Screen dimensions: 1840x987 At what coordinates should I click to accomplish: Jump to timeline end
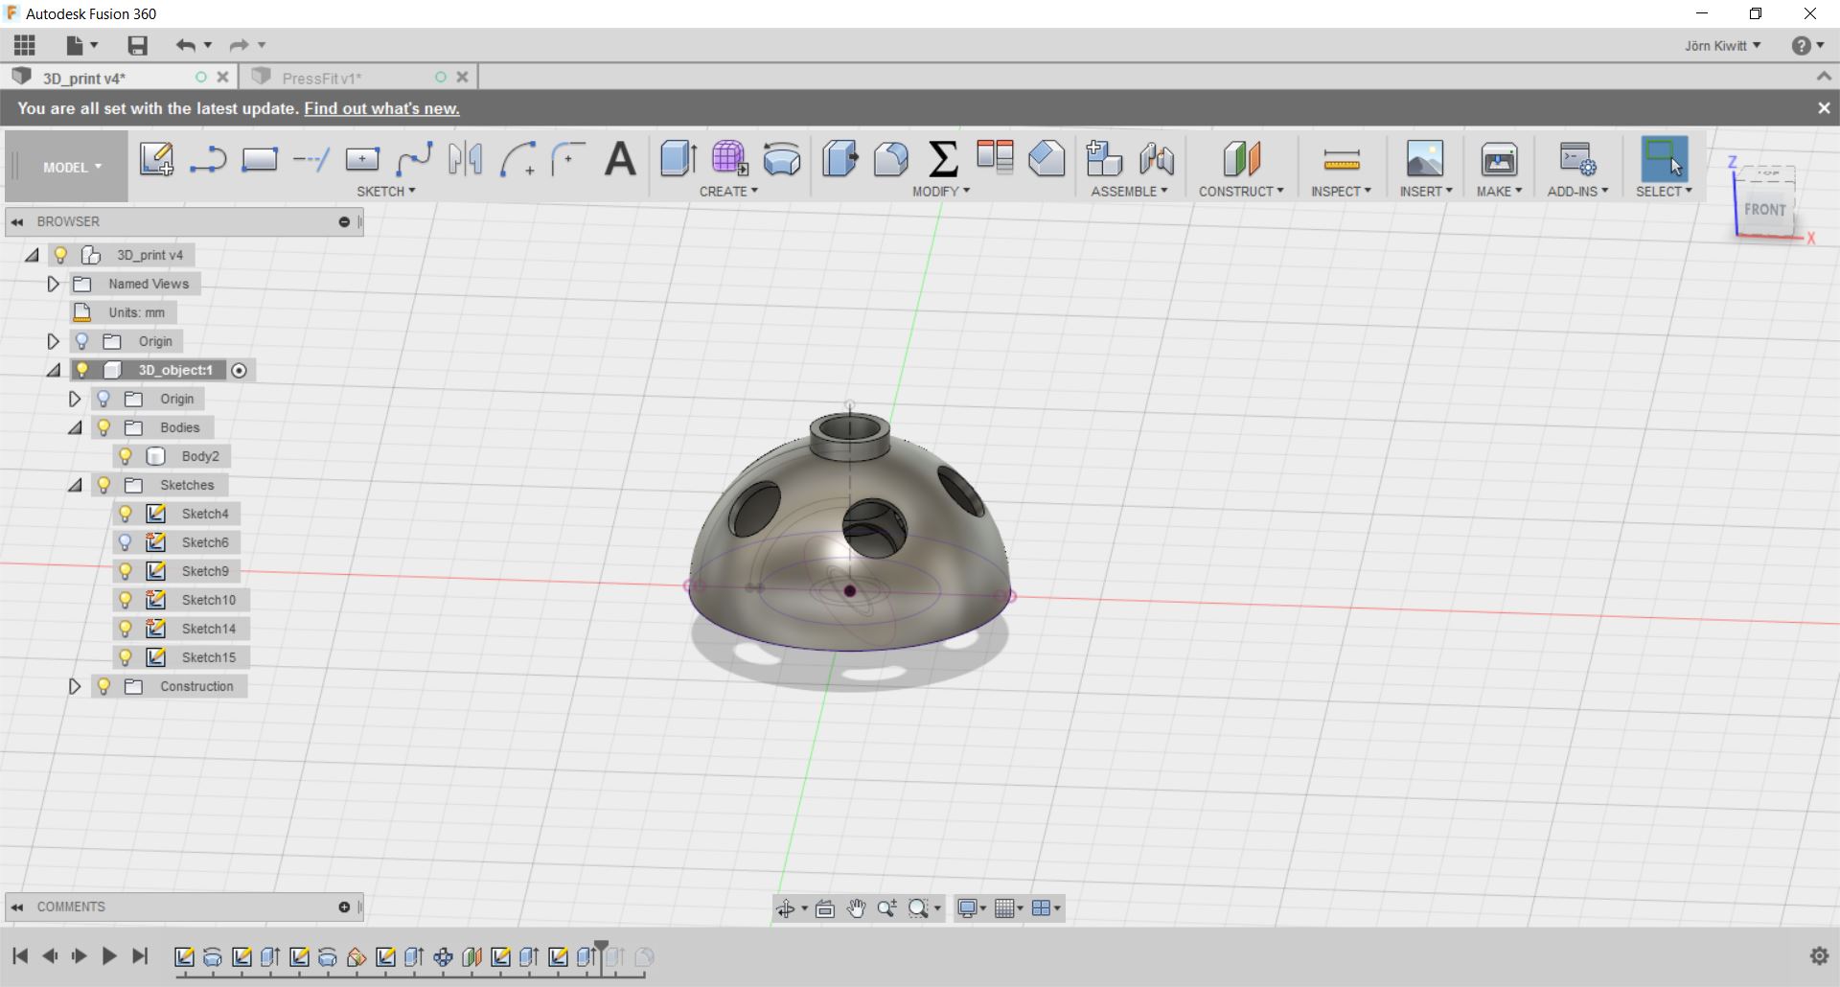point(141,955)
